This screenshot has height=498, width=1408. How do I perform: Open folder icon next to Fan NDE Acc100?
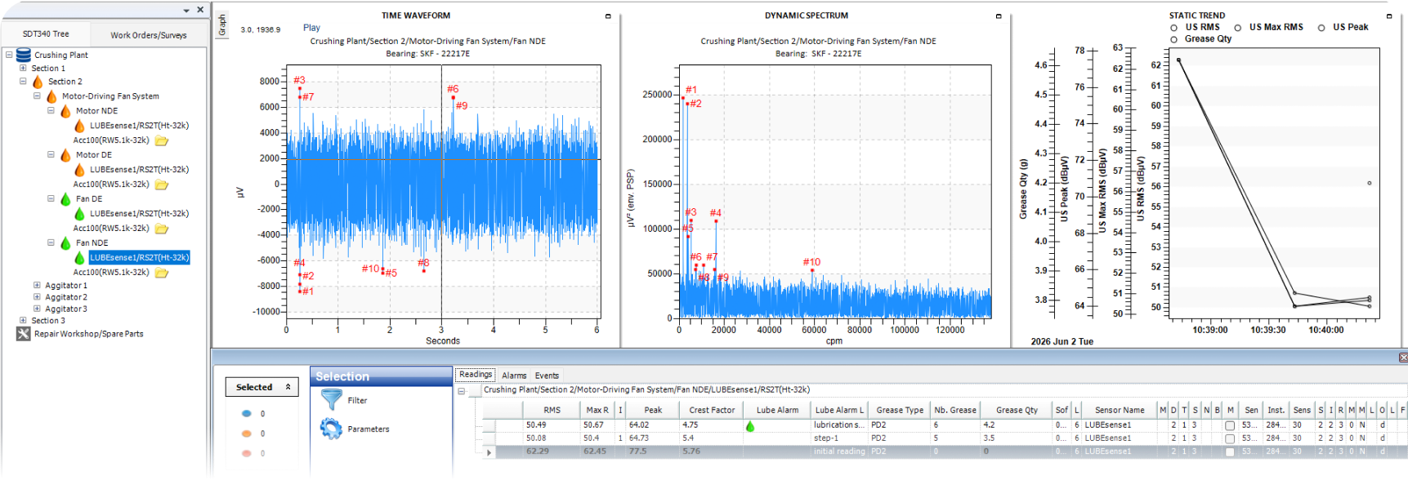click(162, 273)
